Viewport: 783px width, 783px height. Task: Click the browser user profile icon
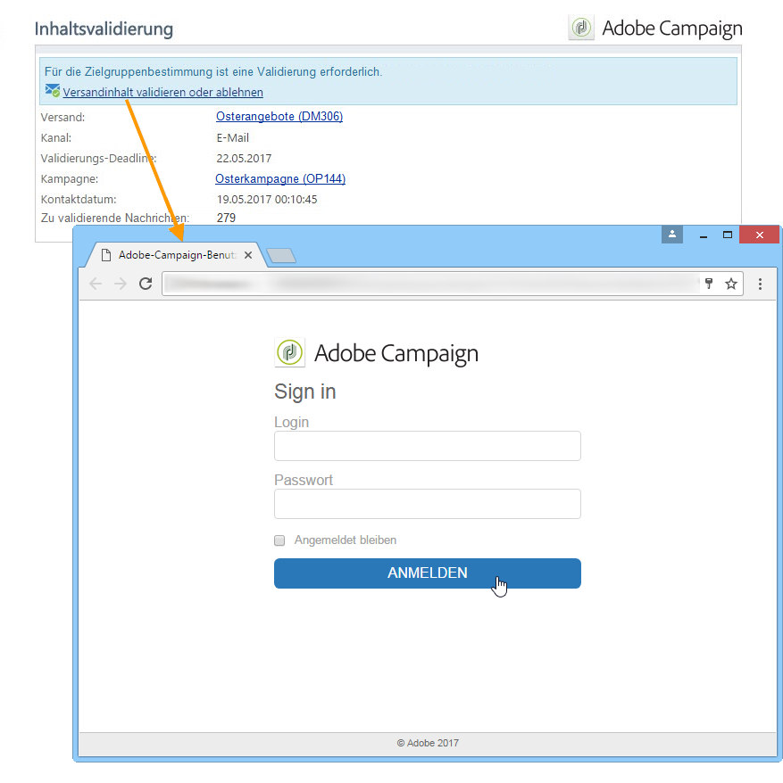(x=672, y=235)
